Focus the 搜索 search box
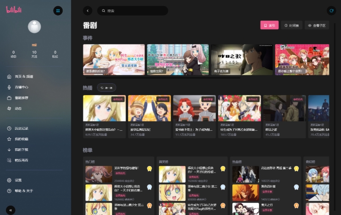The image size is (341, 215). click(x=132, y=11)
